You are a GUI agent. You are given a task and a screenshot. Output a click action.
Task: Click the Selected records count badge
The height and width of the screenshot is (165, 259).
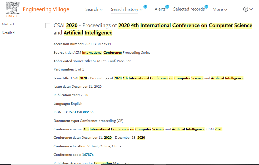(206, 7)
